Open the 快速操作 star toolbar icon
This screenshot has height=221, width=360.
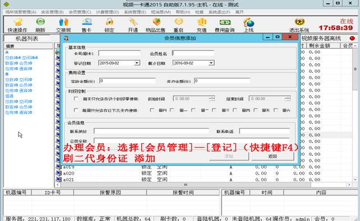(x=18, y=22)
